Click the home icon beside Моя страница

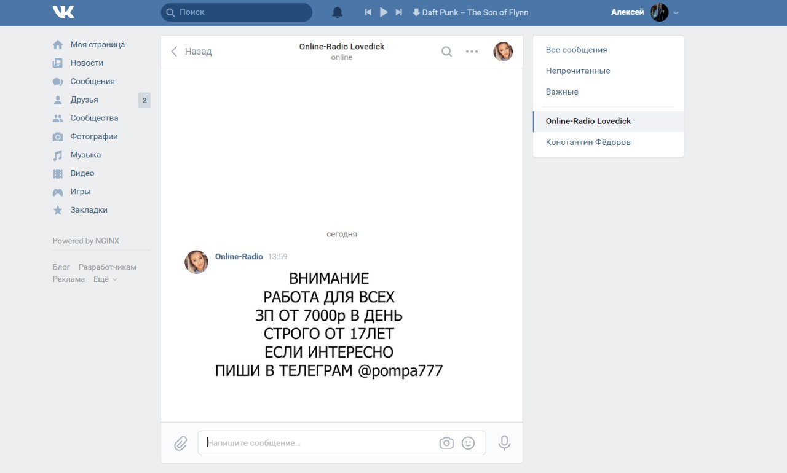tap(58, 44)
